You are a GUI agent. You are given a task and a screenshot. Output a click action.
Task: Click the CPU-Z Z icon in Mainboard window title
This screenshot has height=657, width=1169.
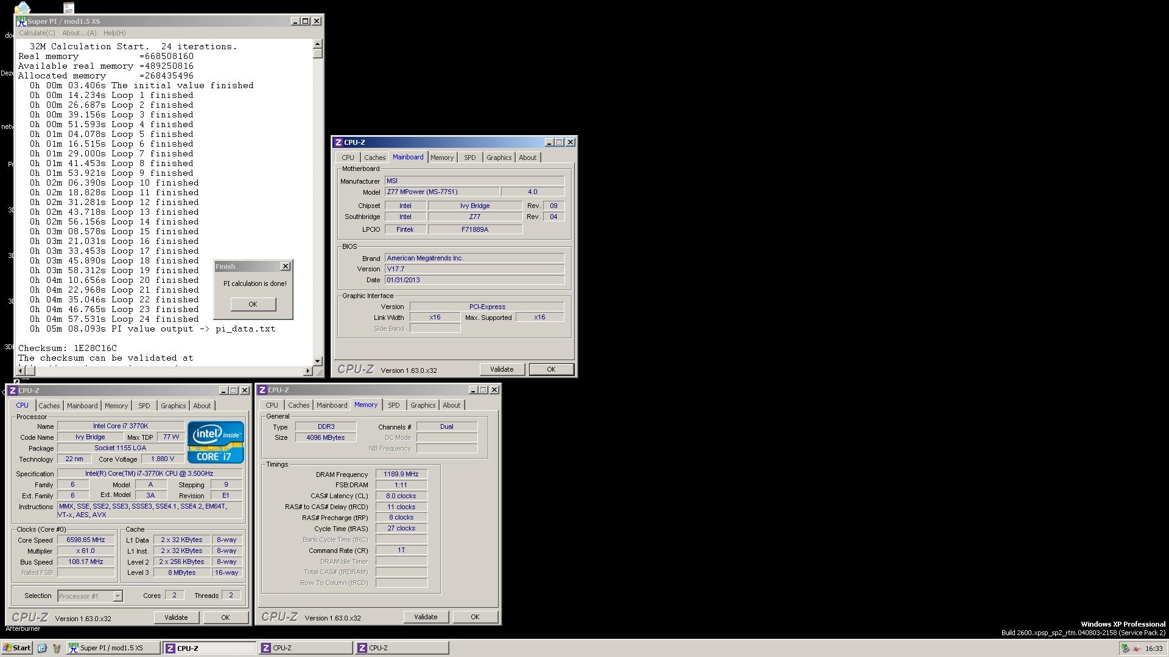[x=338, y=142]
